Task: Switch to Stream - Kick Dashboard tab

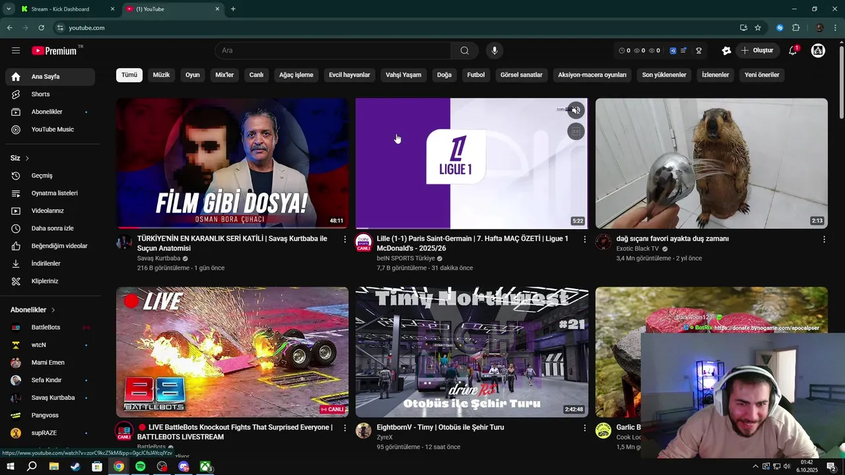Action: [66, 9]
